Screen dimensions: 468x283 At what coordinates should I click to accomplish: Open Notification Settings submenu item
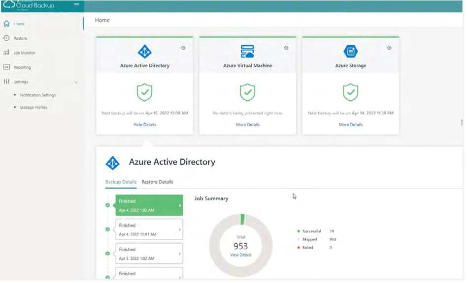38,95
